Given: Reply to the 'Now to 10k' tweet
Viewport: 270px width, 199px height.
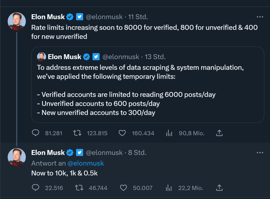Looking at the screenshot, I should coord(36,188).
